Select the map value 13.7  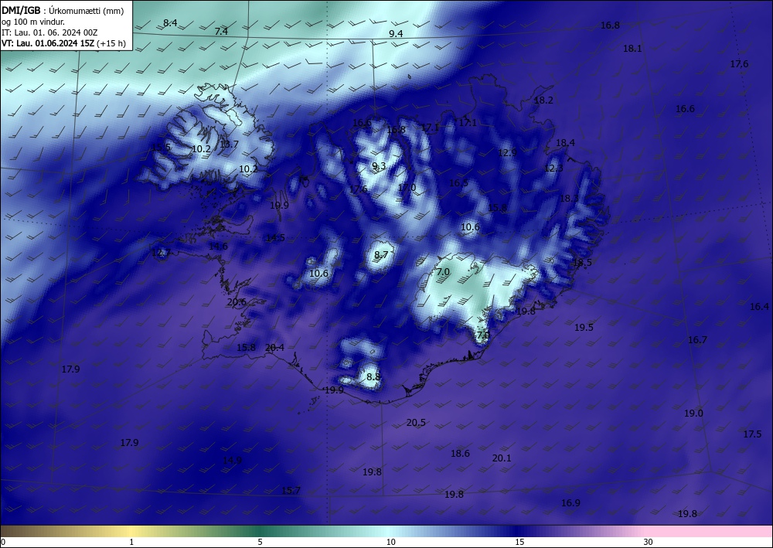pyautogui.click(x=229, y=145)
